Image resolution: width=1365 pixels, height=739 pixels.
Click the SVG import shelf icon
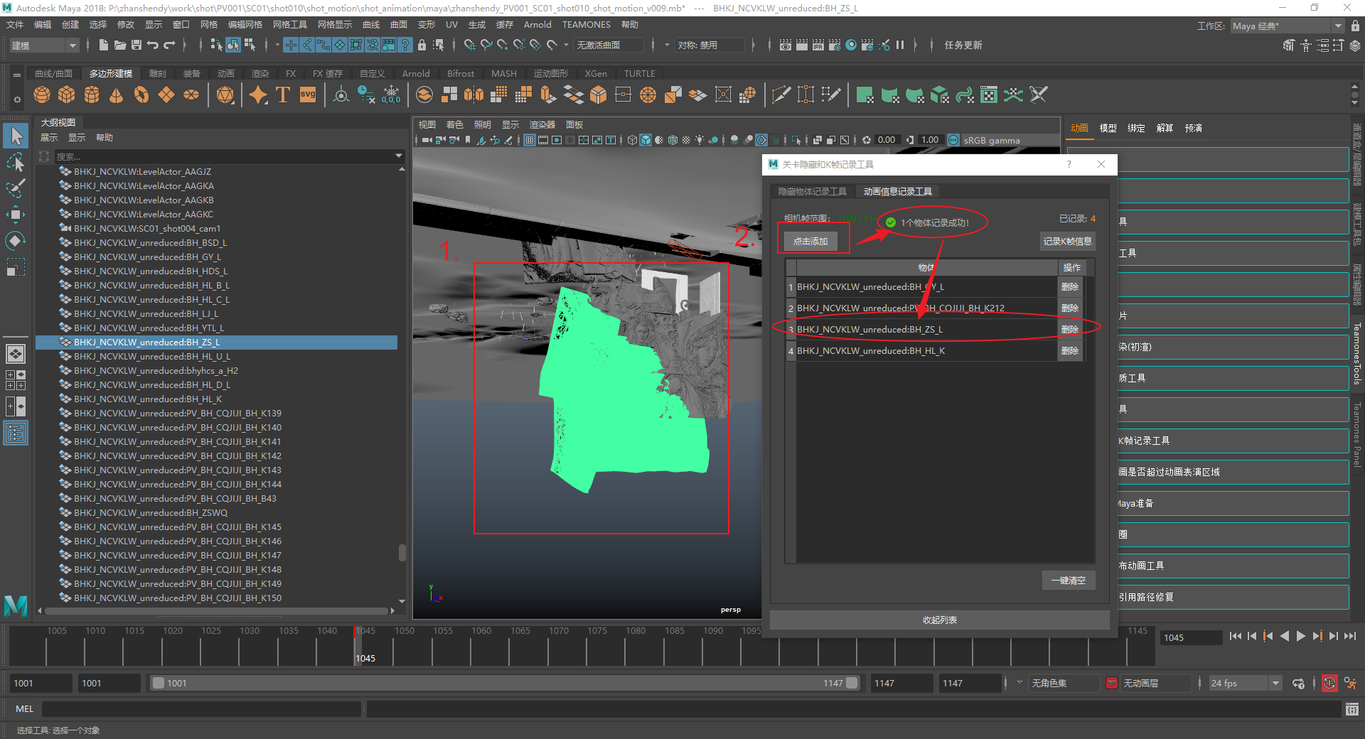tap(307, 95)
